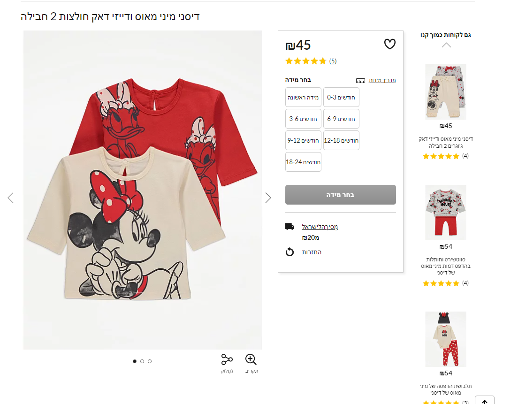Open the size guide link
The width and height of the screenshot is (526, 404).
(382, 80)
